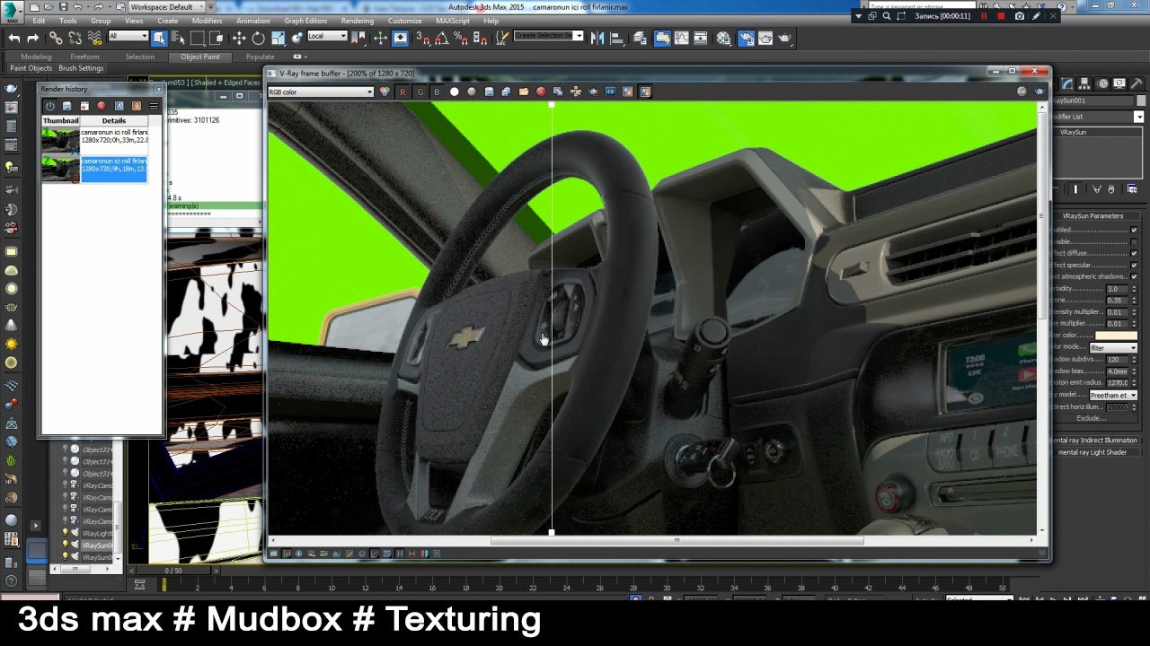The width and height of the screenshot is (1150, 646).
Task: Click the frame buffer horizontal scrollbar
Action: [x=677, y=540]
